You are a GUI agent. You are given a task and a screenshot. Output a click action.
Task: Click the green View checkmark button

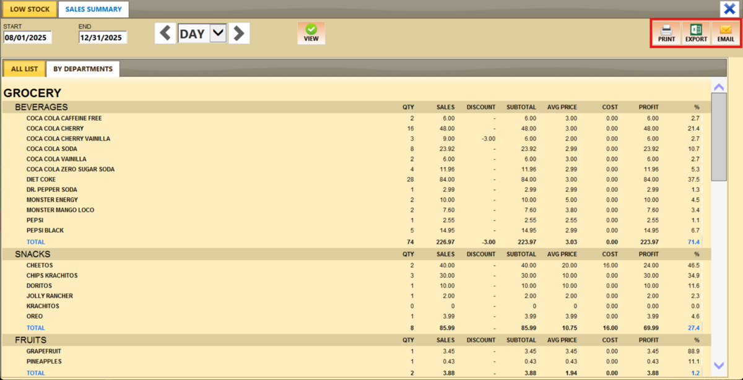click(311, 33)
